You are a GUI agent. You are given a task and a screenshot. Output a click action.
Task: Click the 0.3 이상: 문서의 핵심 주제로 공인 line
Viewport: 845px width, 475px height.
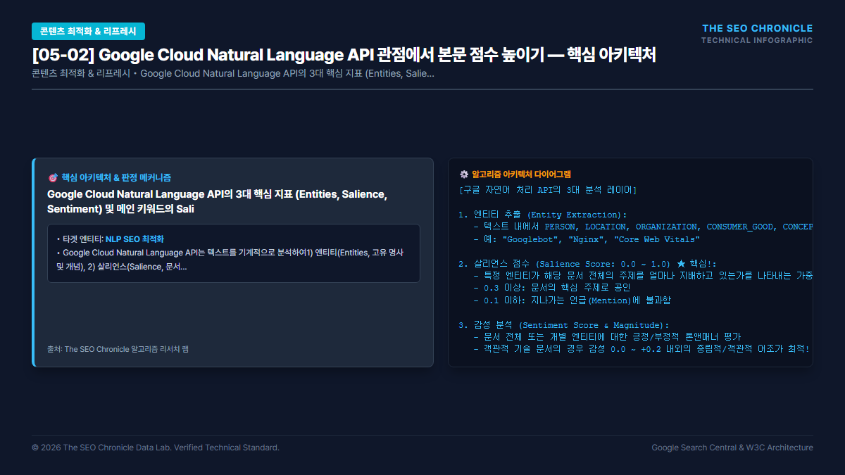coord(552,288)
